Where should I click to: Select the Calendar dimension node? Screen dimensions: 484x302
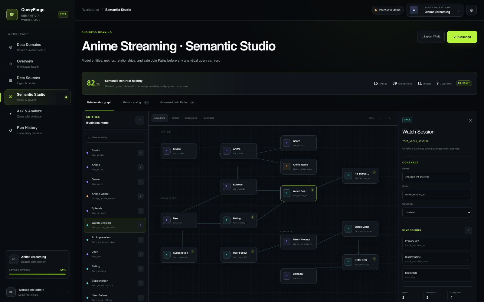click(x=299, y=276)
